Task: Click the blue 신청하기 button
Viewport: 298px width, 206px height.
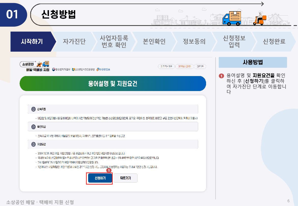Action: [x=100, y=178]
